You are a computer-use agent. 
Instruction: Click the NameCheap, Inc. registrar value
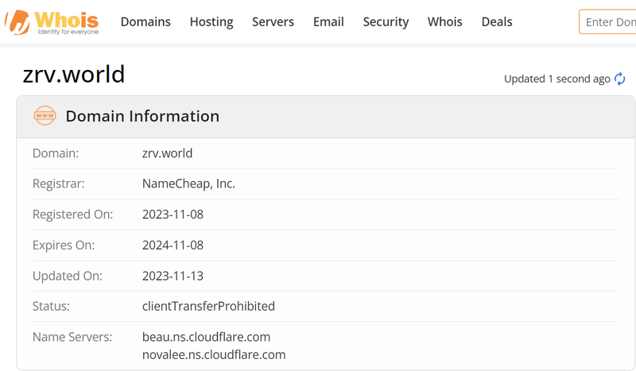click(188, 184)
